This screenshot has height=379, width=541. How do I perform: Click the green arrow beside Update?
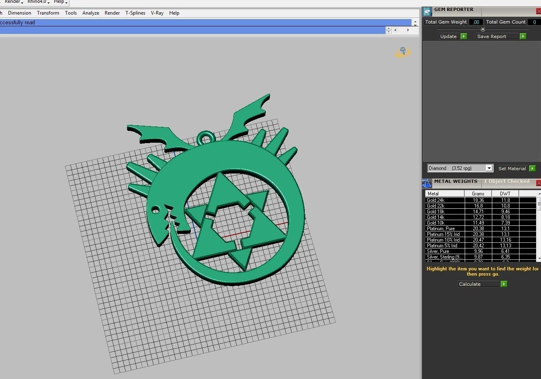click(x=464, y=36)
